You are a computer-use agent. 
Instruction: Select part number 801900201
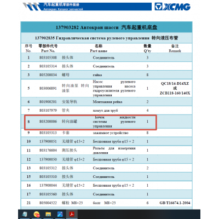point(48,102)
